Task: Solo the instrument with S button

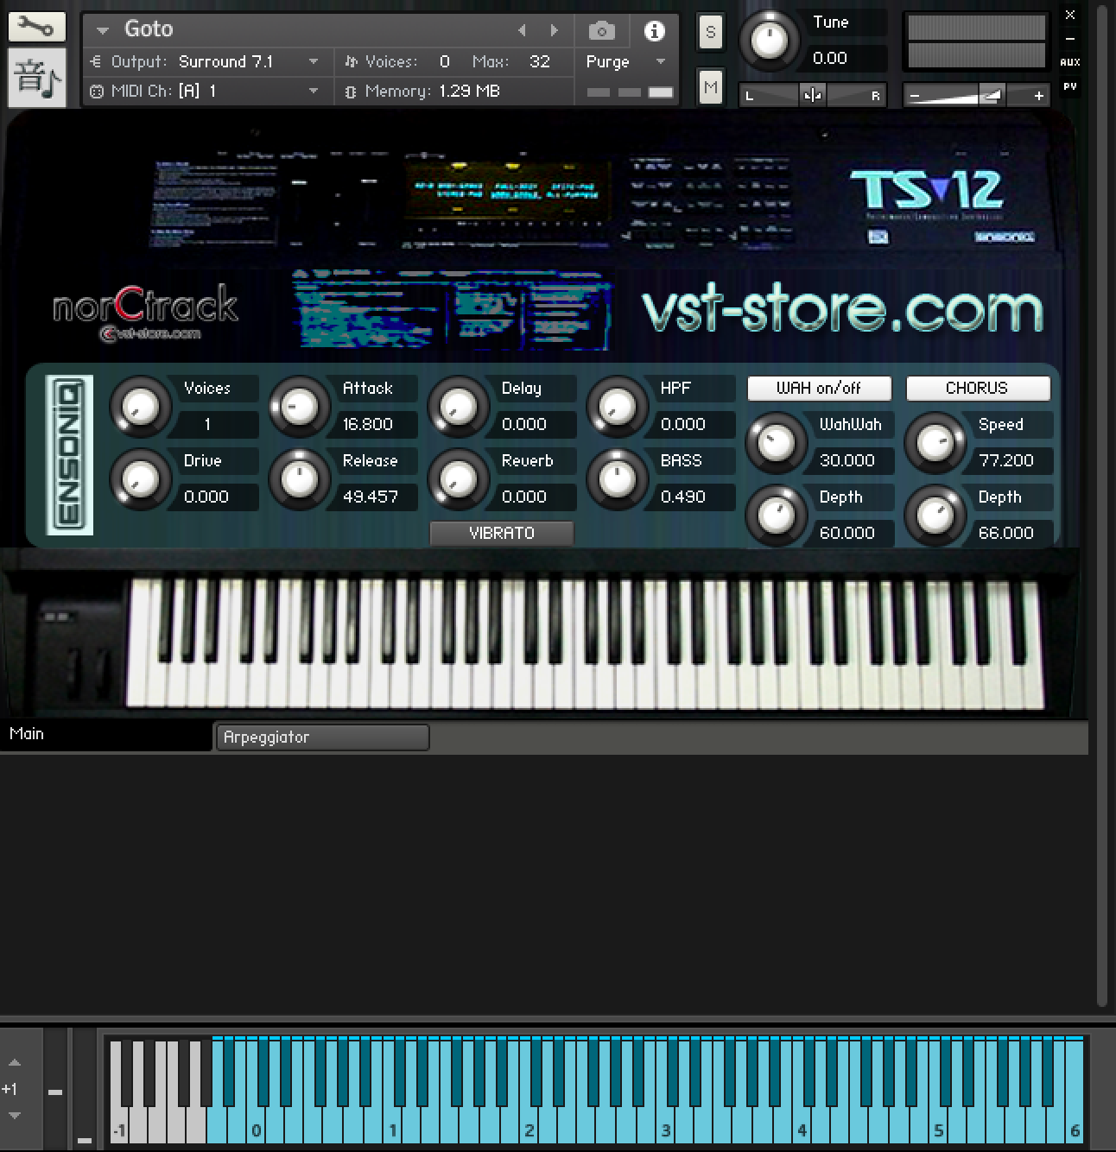Action: [x=710, y=33]
